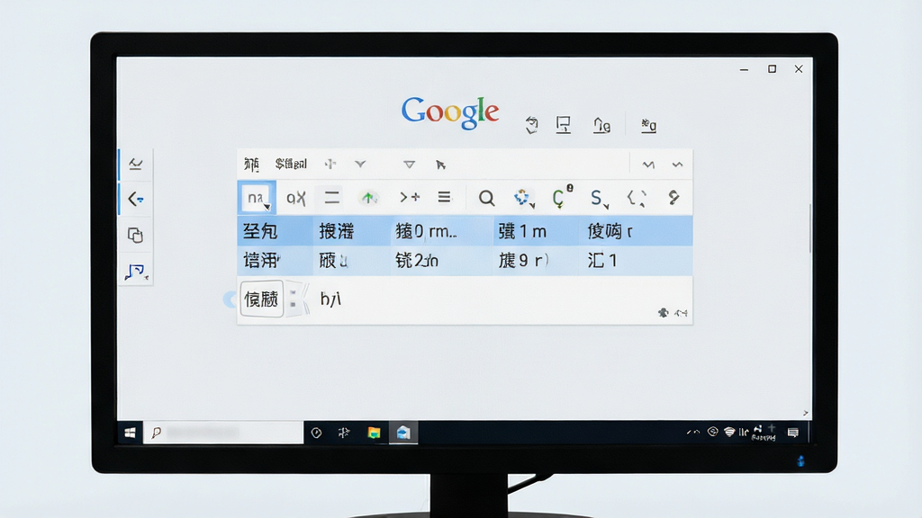This screenshot has width=922, height=518.
Task: Click the clock-like taskbar icon
Action: click(316, 433)
